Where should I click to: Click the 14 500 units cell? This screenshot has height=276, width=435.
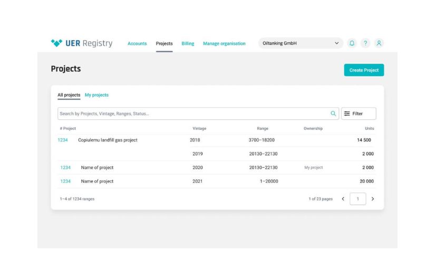click(364, 140)
